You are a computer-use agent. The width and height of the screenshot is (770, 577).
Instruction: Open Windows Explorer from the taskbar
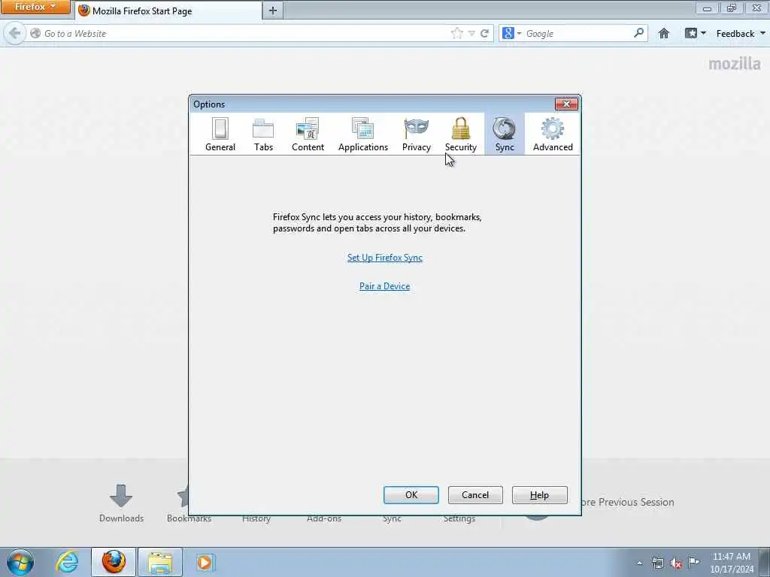tap(160, 562)
